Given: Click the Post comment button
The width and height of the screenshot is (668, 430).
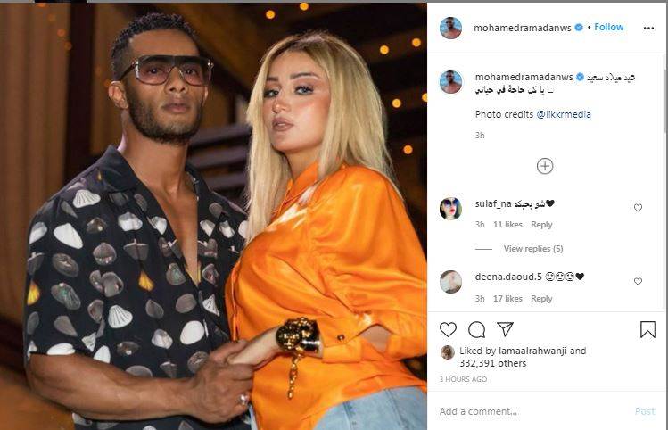Looking at the screenshot, I should pos(645,411).
